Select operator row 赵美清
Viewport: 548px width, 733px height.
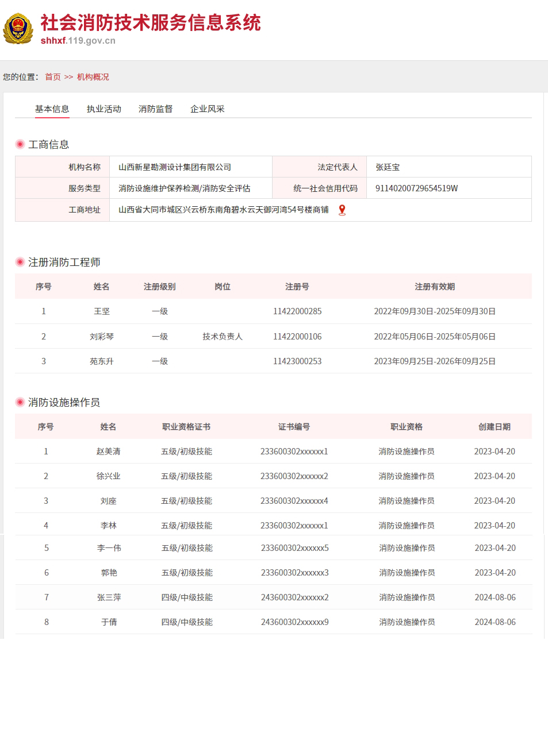tap(273, 452)
